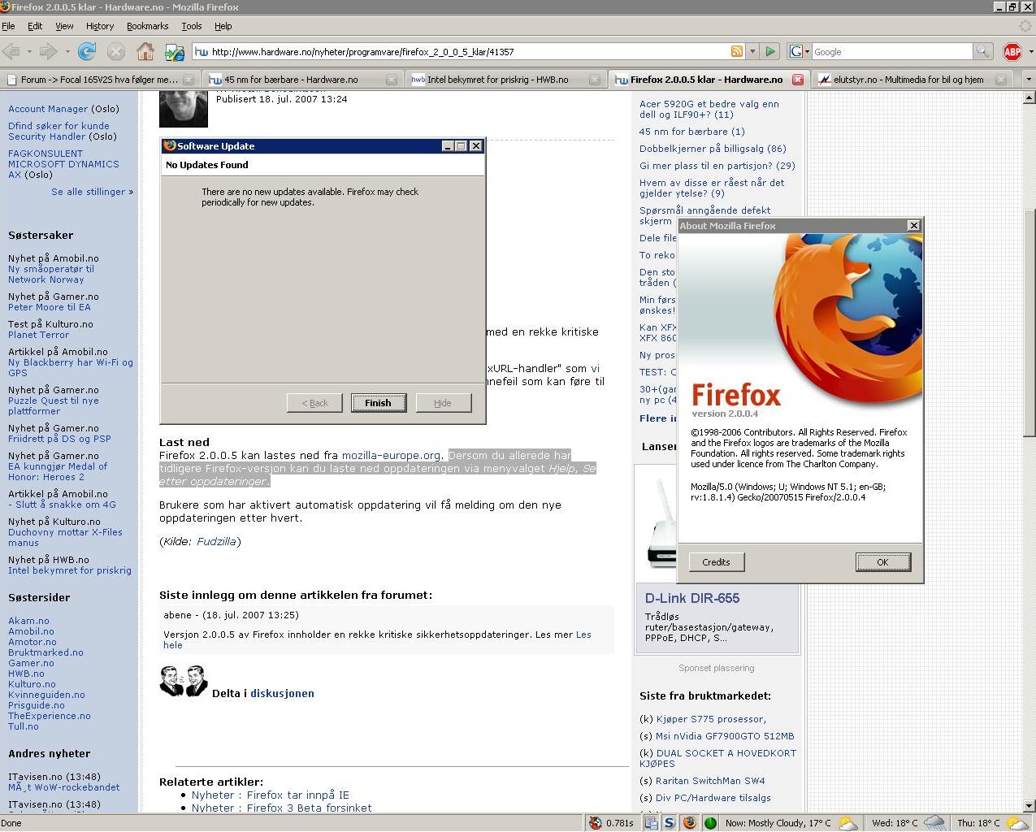Open the Akam.no sister site link
This screenshot has width=1036, height=832.
click(x=28, y=621)
